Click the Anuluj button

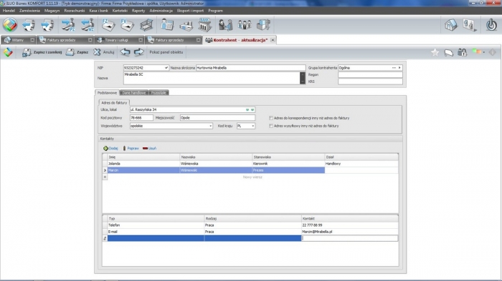pos(104,52)
